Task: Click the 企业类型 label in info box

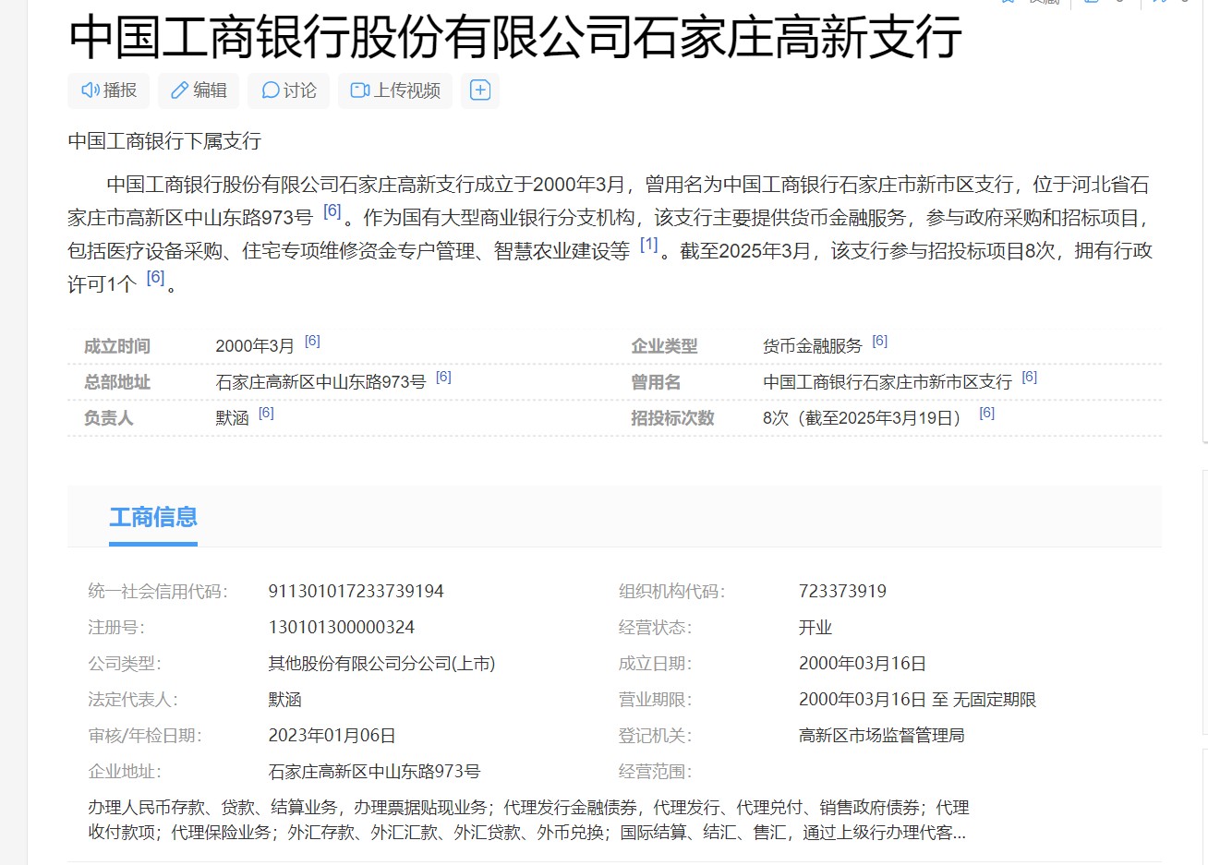Action: point(664,346)
